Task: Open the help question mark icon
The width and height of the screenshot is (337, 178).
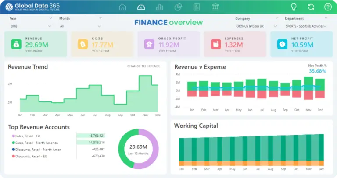Action: pos(328,7)
